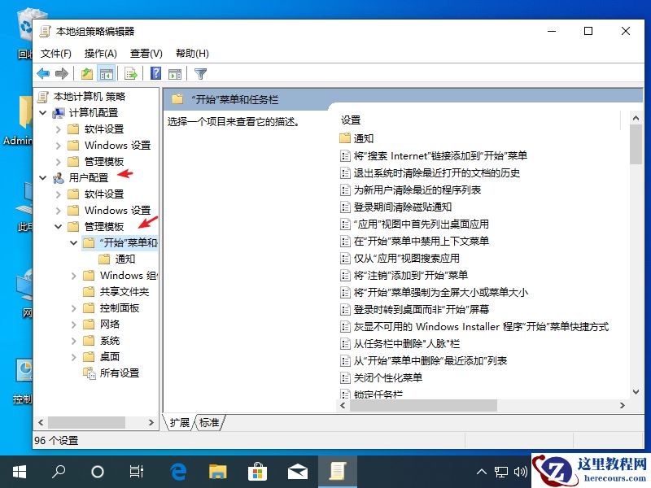Viewport: 651px width, 488px height.
Task: Toggle the action pane toolbar icon
Action: pyautogui.click(x=176, y=73)
